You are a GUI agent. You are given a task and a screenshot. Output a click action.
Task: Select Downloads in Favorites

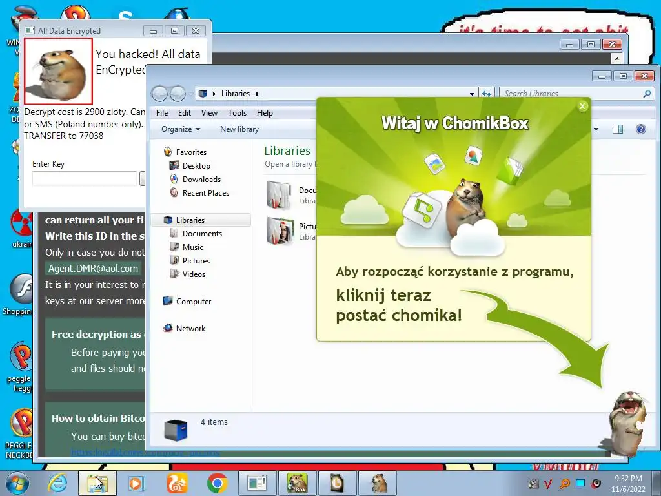point(201,180)
